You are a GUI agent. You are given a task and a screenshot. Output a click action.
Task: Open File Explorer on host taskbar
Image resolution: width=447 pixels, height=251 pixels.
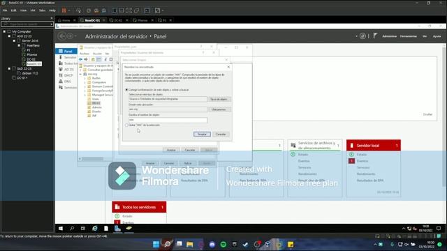click(189, 244)
